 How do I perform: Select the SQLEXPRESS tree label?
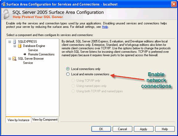point(27,42)
